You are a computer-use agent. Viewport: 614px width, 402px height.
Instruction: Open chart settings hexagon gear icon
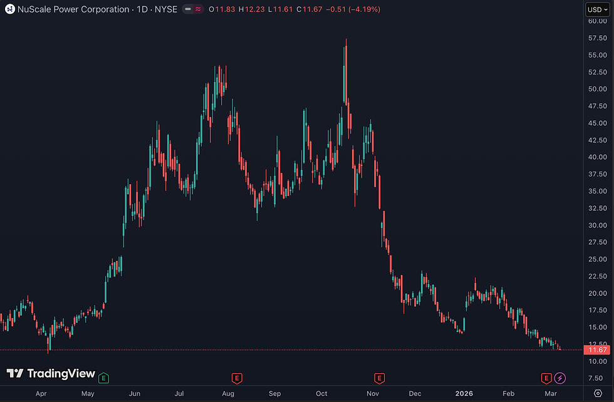pos(598,393)
